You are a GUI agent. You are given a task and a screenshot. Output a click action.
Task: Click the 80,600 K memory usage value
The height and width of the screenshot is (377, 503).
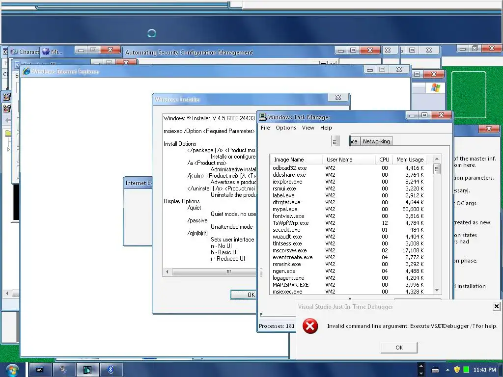coord(413,209)
